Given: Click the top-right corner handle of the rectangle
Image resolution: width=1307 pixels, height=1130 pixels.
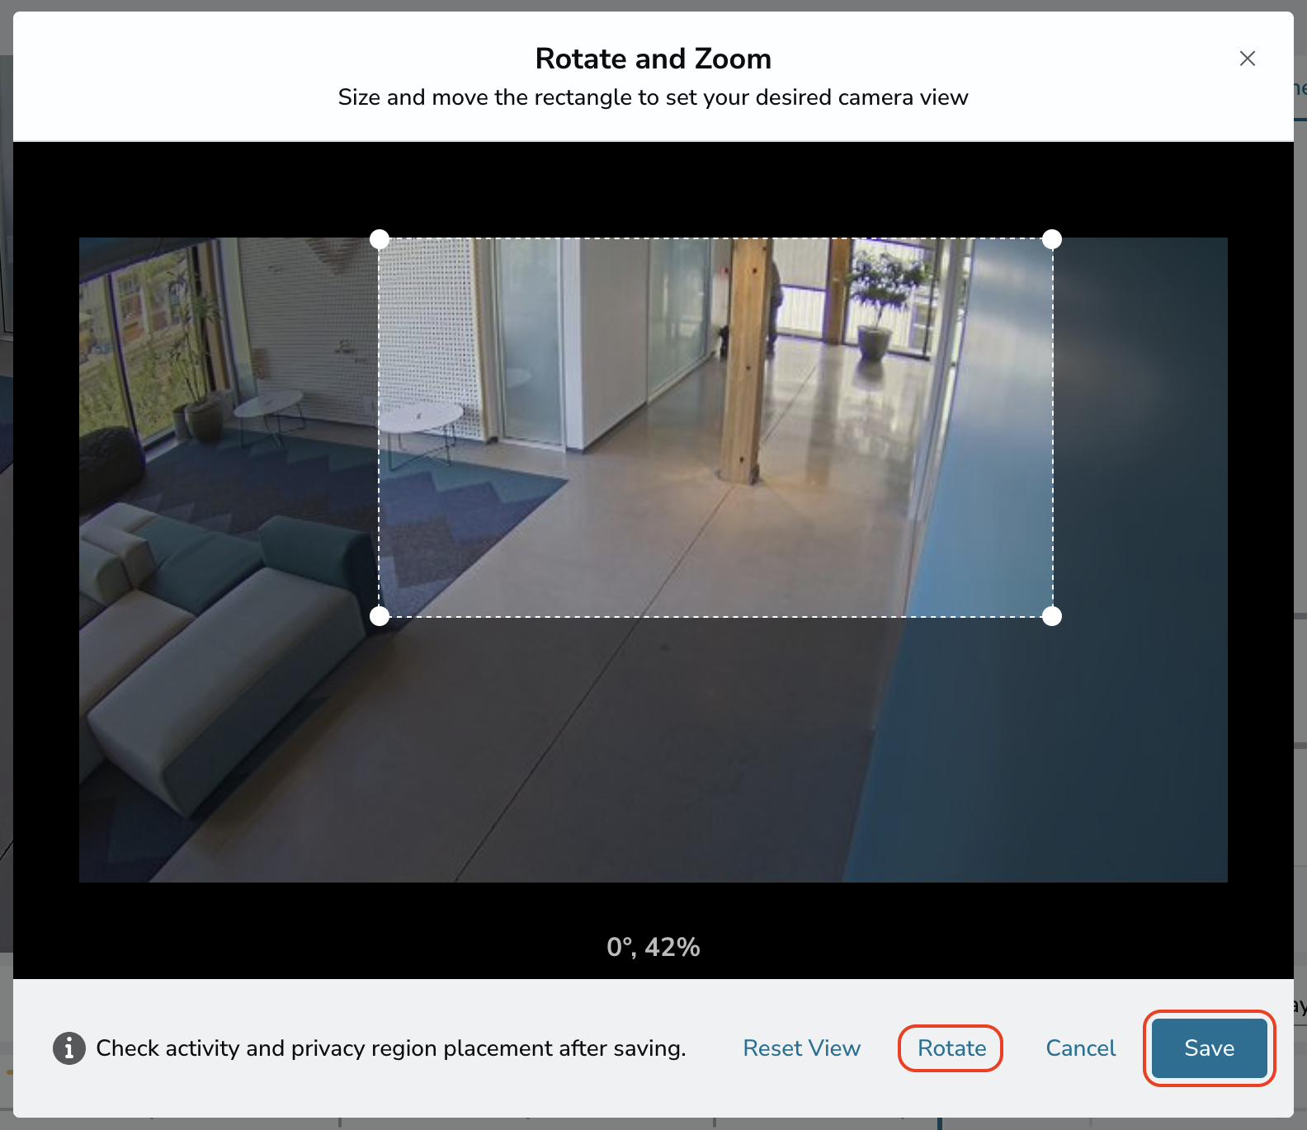Looking at the screenshot, I should pyautogui.click(x=1052, y=239).
